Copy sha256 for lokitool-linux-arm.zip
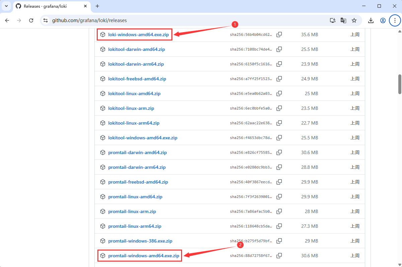Viewport: 402px width, 267px height. click(x=279, y=108)
